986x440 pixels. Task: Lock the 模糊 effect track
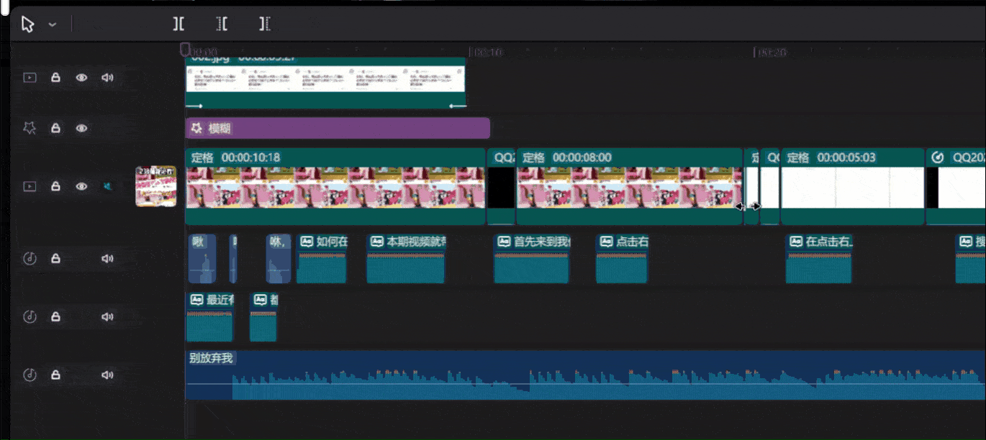(55, 128)
